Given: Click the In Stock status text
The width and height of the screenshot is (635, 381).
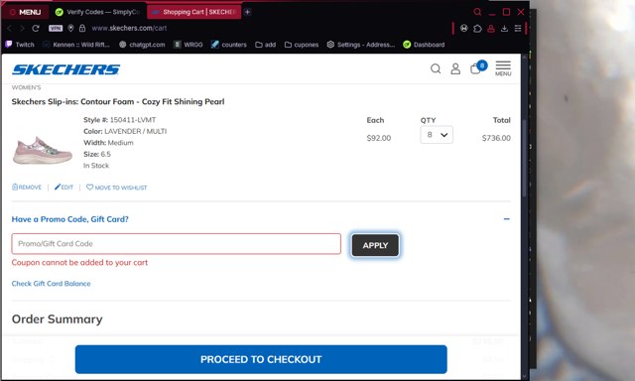Looking at the screenshot, I should [96, 165].
